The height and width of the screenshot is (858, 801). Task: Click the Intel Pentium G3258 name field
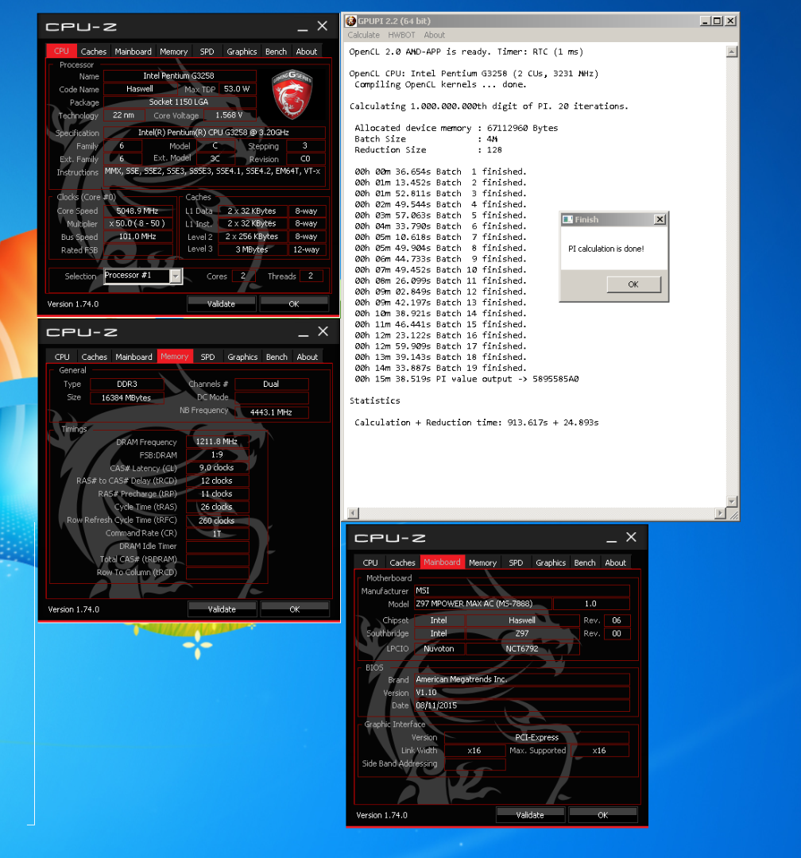click(x=179, y=75)
